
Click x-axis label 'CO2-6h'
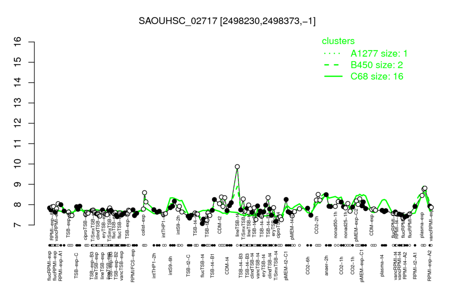point(308,265)
